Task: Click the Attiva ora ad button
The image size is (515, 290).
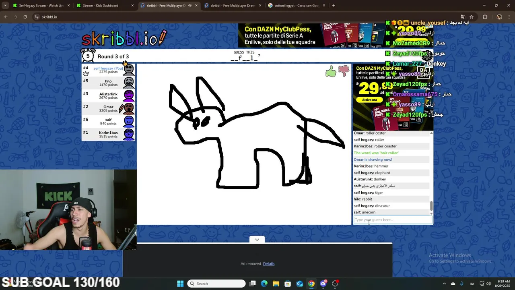Action: click(x=369, y=100)
